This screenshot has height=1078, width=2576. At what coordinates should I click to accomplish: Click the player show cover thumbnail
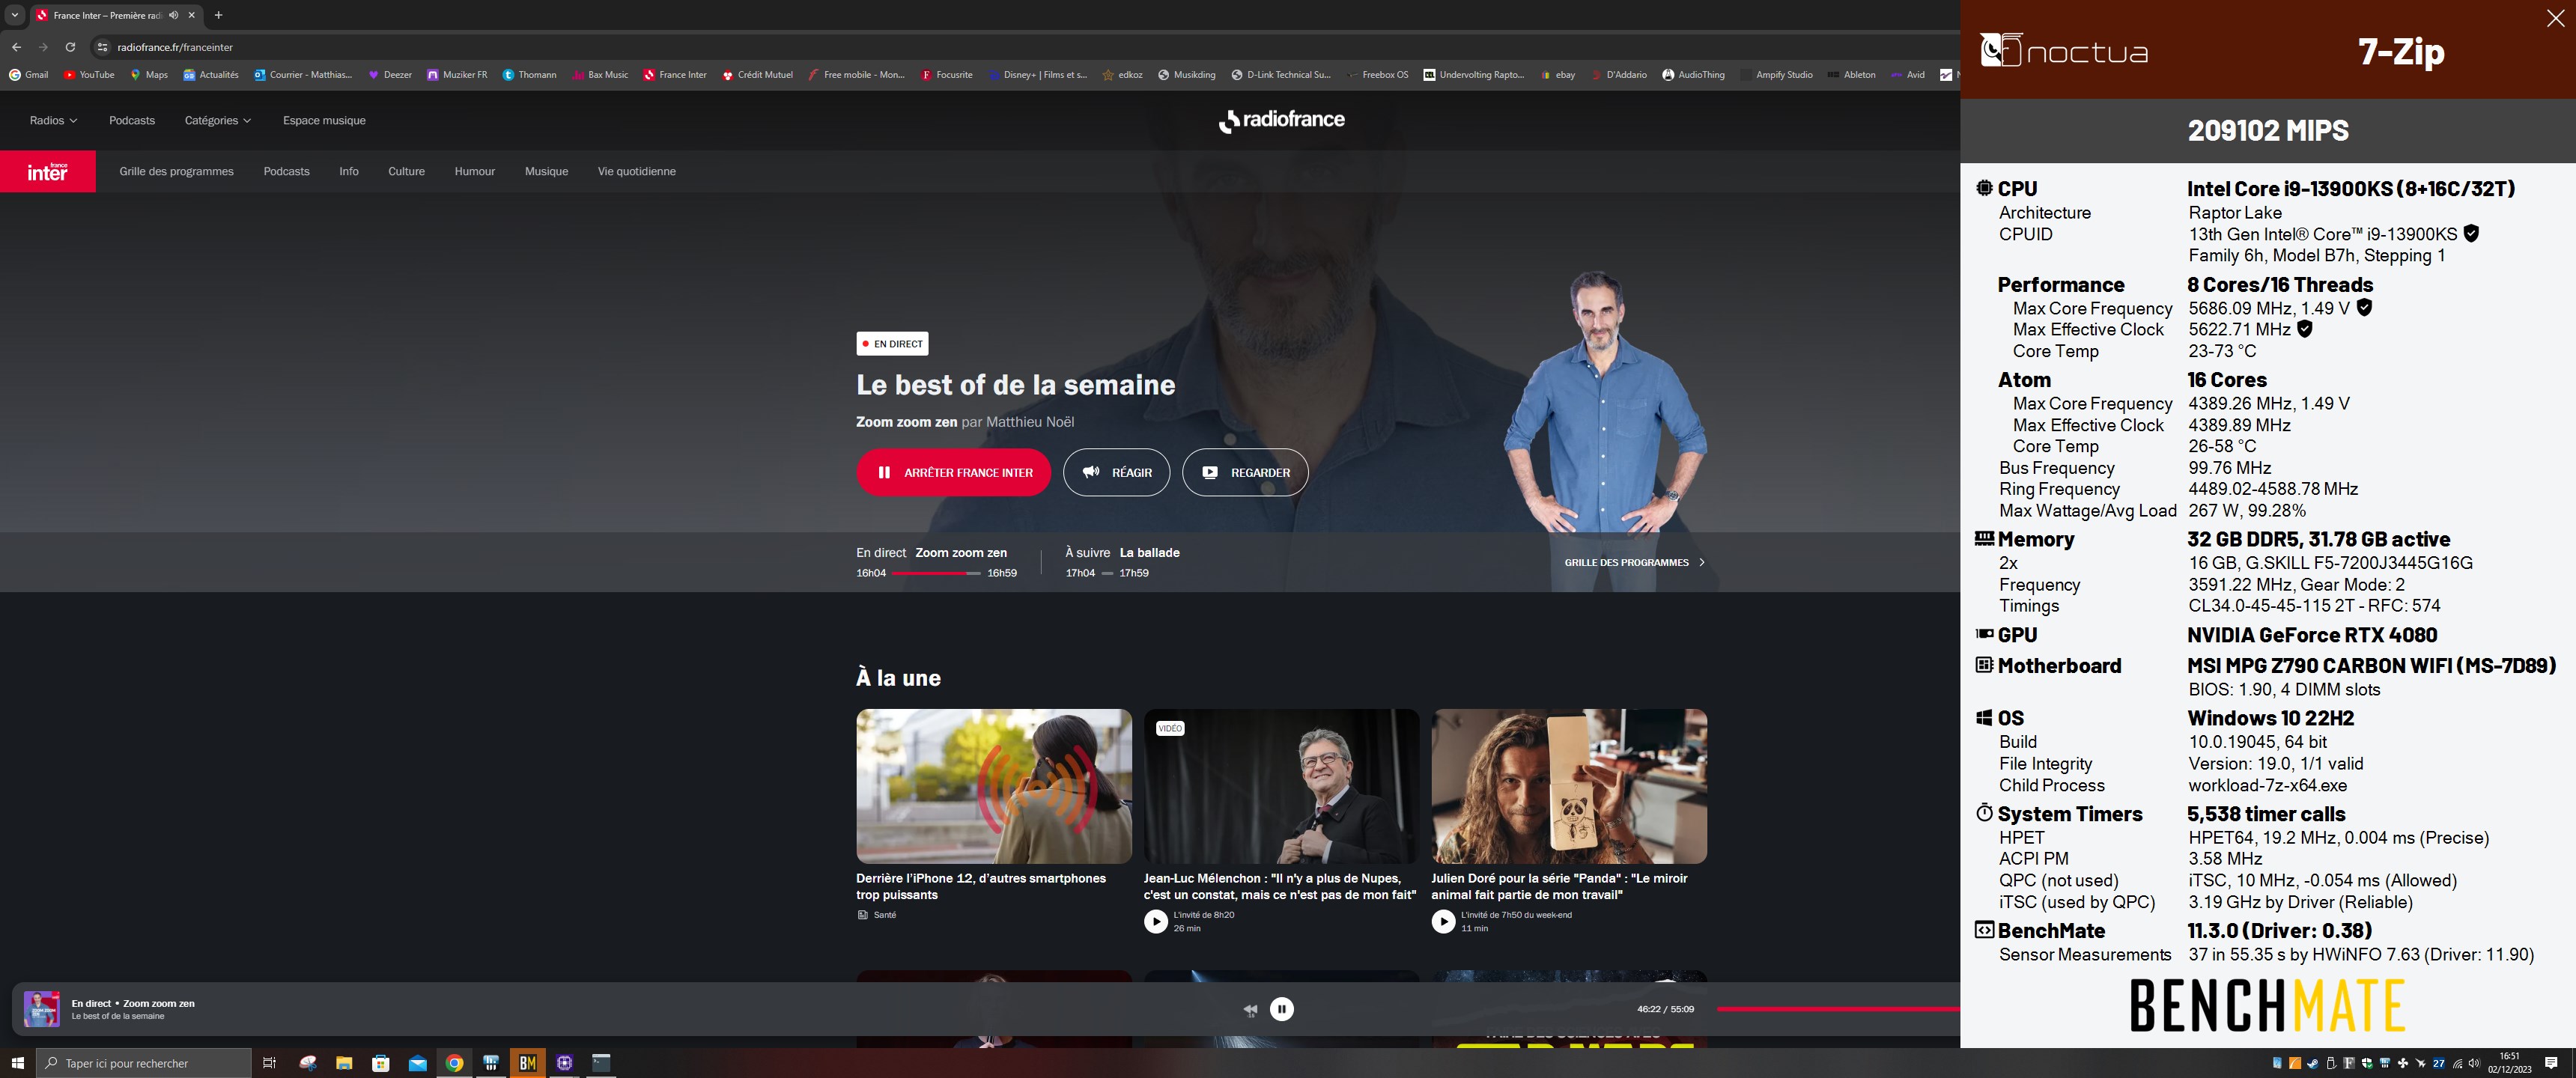tap(42, 1009)
